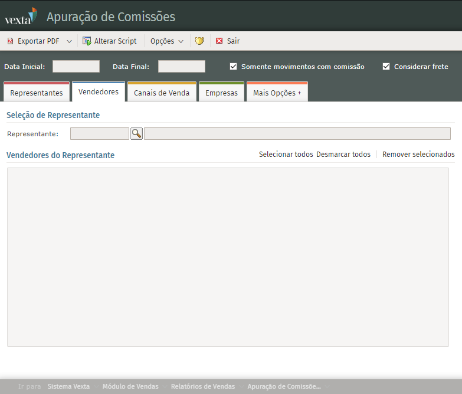Click the Vexta logo in header
This screenshot has width=462, height=394.
coord(21,16)
